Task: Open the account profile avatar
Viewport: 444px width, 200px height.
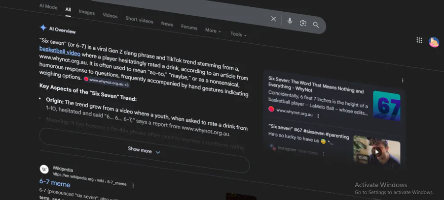Action: point(434,42)
